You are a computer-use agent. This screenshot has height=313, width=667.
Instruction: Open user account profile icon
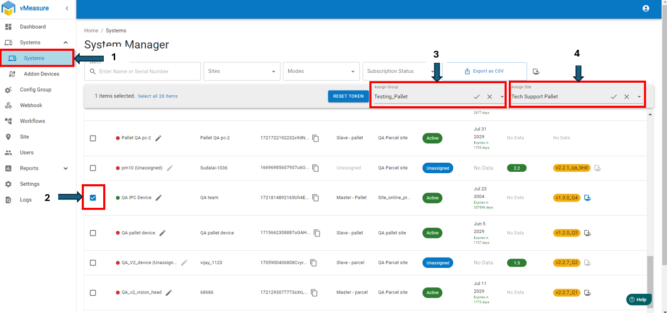pyautogui.click(x=646, y=8)
